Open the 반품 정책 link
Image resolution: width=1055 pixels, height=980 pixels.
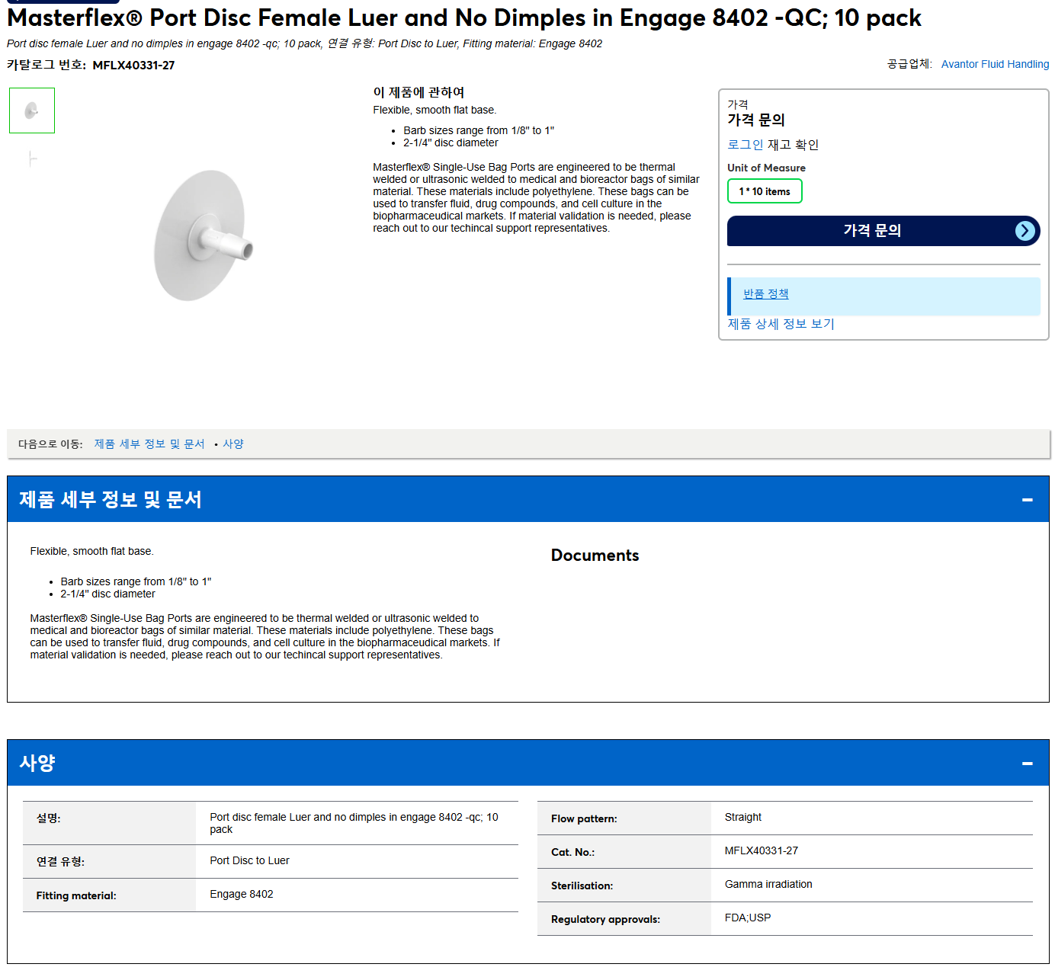pyautogui.click(x=766, y=293)
